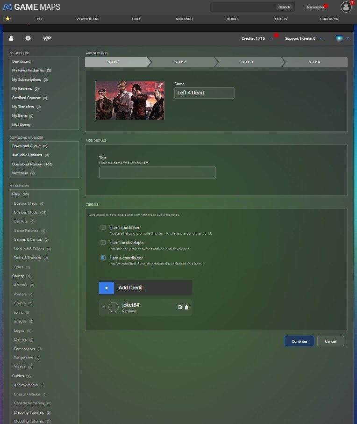Grab the drag handle beside joket84
The height and width of the screenshot is (424, 357).
[x=103, y=307]
